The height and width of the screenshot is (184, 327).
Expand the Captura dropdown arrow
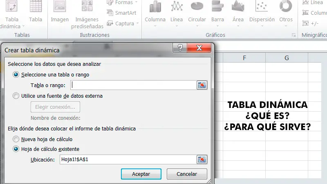pyautogui.click(x=137, y=23)
